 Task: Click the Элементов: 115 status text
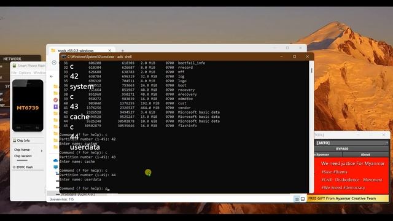pos(62,200)
